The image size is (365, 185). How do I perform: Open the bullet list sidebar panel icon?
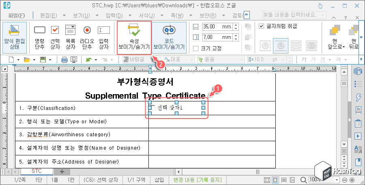coord(358,84)
